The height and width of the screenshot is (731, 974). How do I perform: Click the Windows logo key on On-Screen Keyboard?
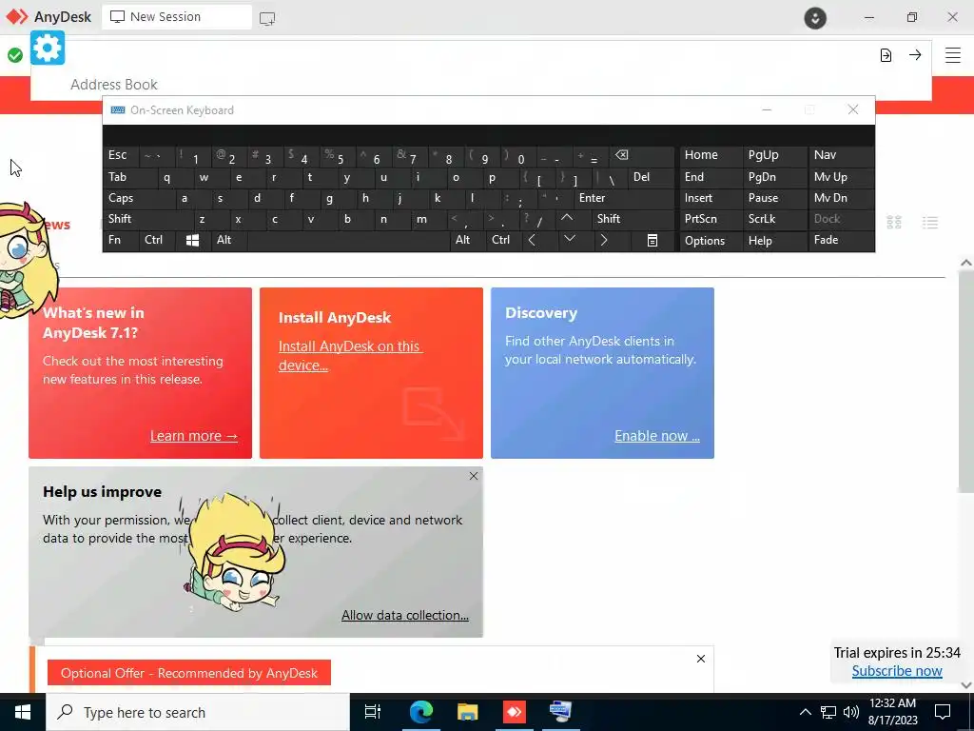192,240
